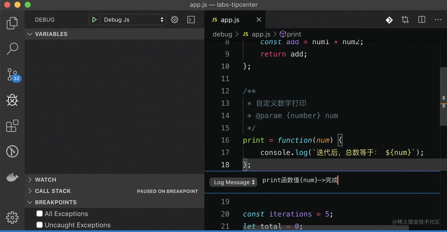Split the editor right
Image resolution: width=447 pixels, height=232 pixels.
point(422,20)
